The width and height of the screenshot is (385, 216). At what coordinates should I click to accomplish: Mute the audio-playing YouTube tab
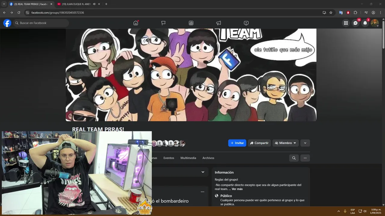(x=94, y=4)
